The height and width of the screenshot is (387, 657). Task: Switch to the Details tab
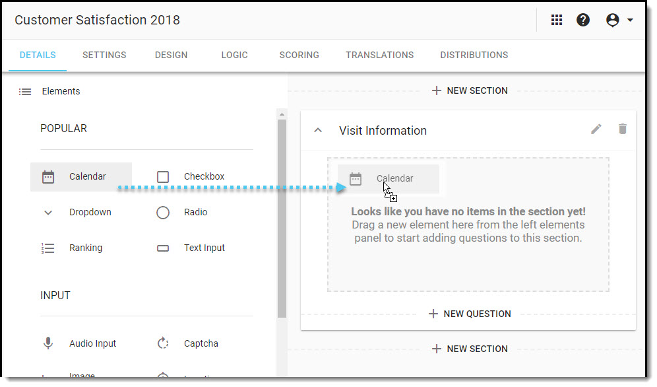coord(38,55)
